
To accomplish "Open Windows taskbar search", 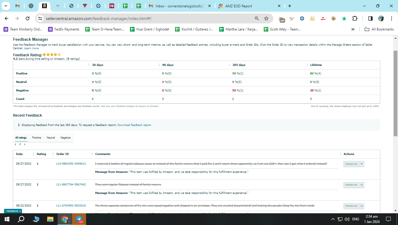I will click(21, 219).
